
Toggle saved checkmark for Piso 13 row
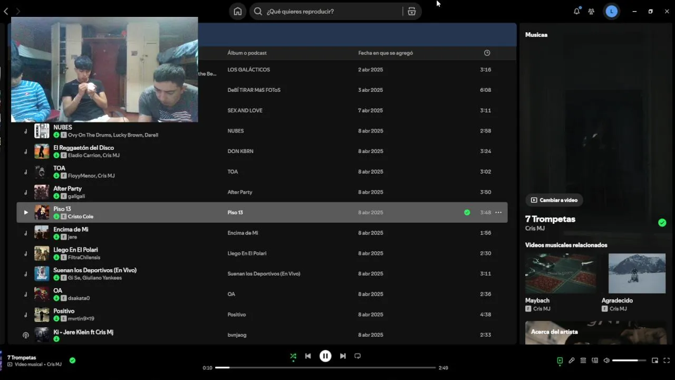click(x=467, y=212)
